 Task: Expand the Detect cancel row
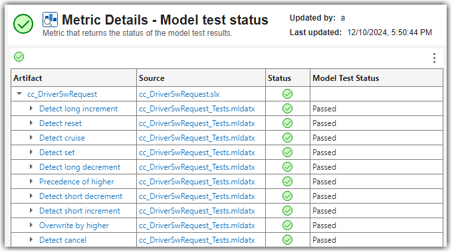[x=31, y=239]
